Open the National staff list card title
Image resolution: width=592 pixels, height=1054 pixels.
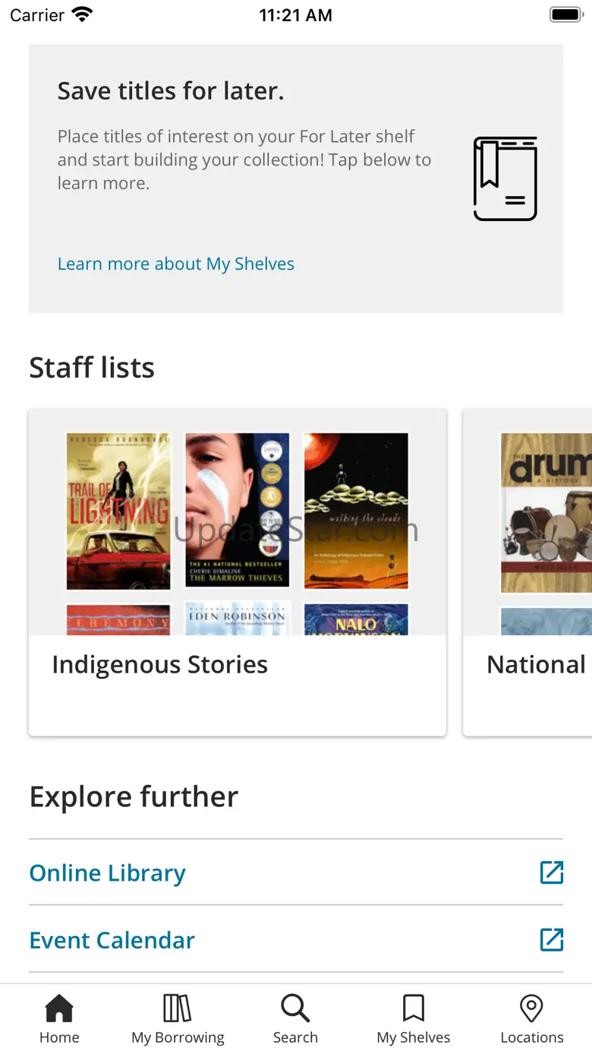click(536, 665)
